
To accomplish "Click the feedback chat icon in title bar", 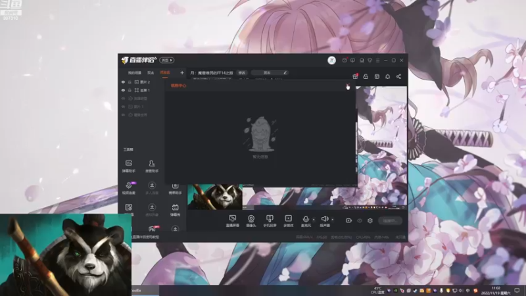I will [352, 61].
